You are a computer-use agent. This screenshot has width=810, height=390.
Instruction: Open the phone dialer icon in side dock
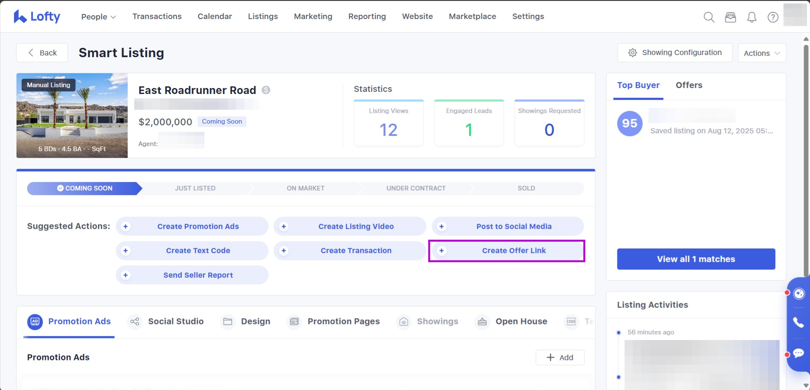click(x=799, y=323)
